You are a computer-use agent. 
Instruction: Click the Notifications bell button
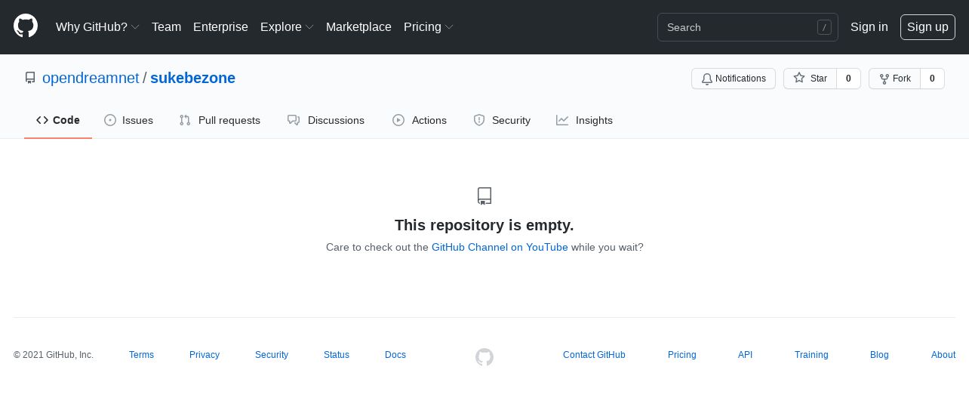[733, 79]
